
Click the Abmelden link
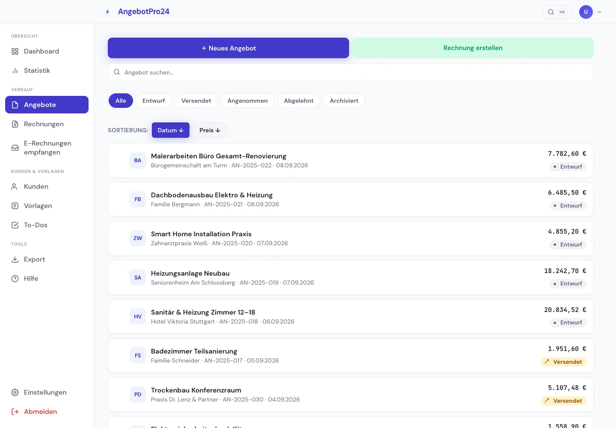(x=47, y=412)
